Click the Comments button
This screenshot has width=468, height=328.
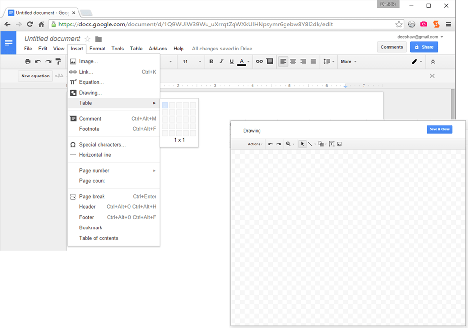391,47
